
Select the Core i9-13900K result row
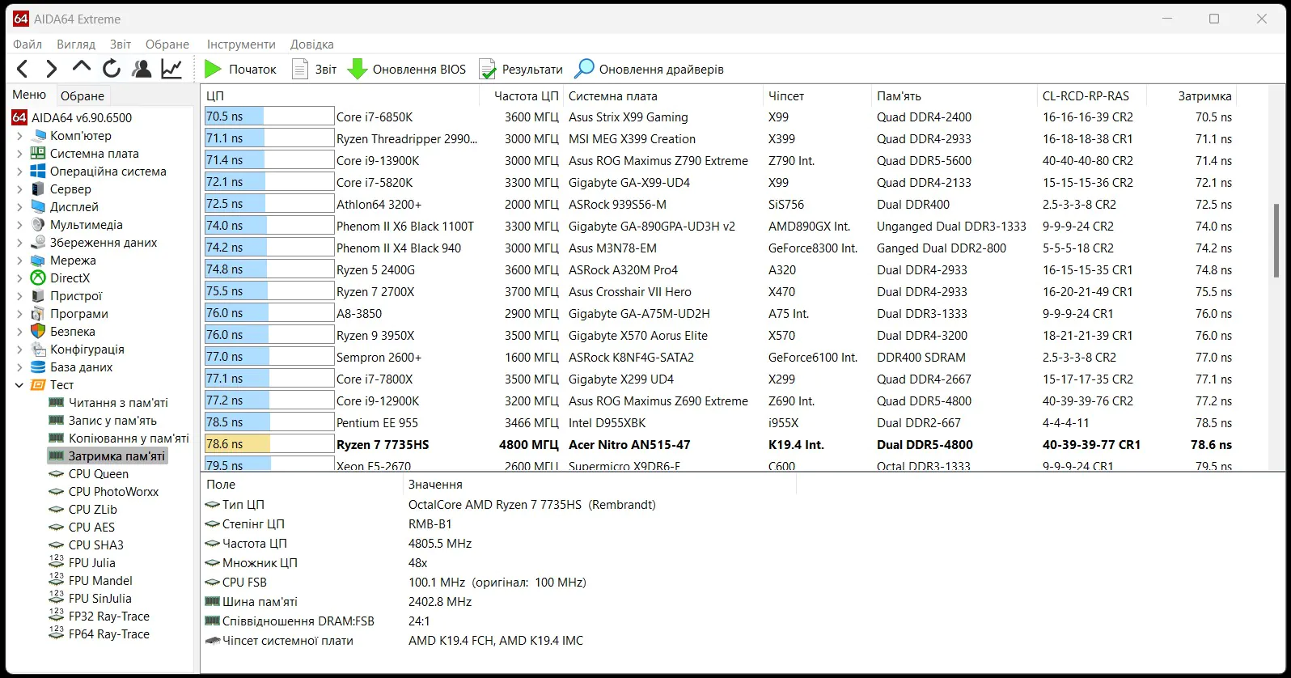(720, 160)
